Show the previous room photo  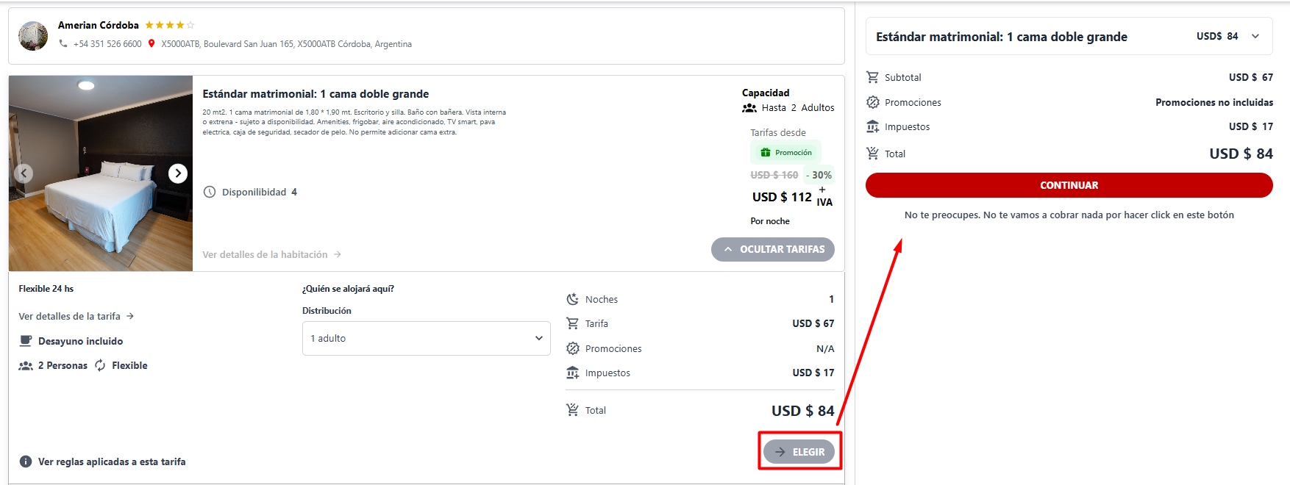pyautogui.click(x=24, y=173)
